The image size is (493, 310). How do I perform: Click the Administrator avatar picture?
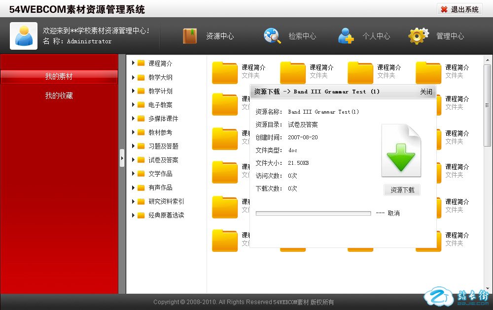[24, 36]
